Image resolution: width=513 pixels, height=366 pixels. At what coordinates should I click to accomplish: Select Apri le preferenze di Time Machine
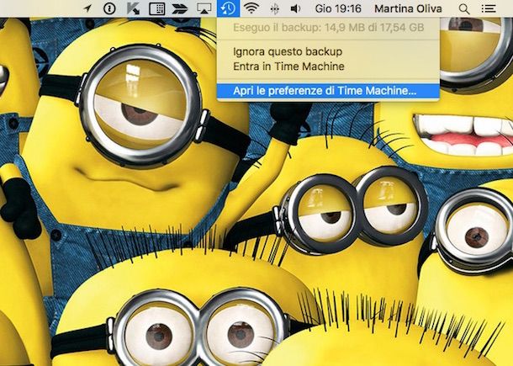click(328, 91)
